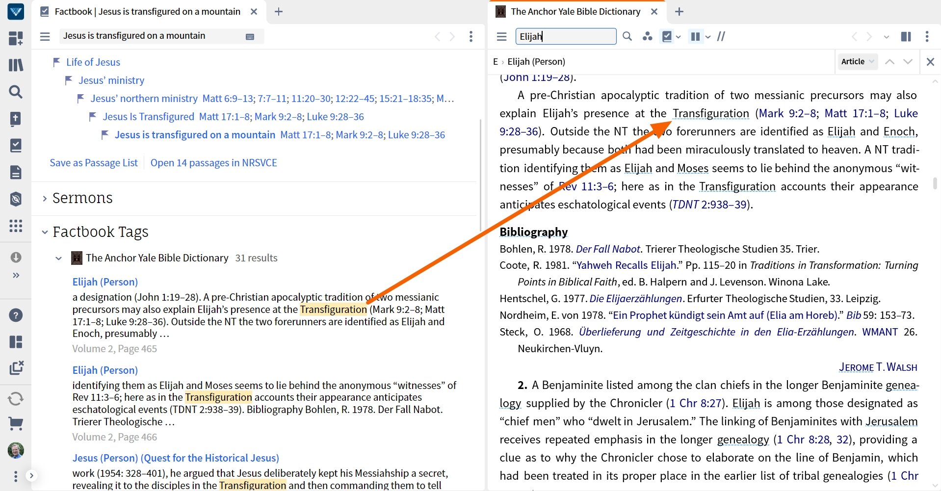The height and width of the screenshot is (491, 941).
Task: Open the Tools grid icon in sidebar
Action: [16, 226]
